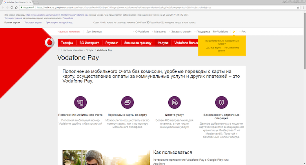This screenshot has height=165, width=306.
Task: Open the Роуминг menu item
Action: tap(112, 43)
